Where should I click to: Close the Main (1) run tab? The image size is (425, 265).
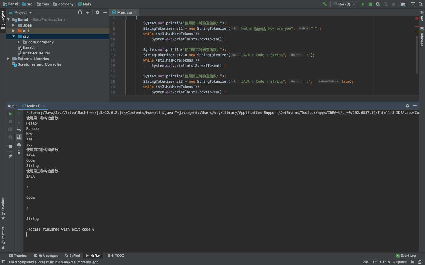pos(44,106)
